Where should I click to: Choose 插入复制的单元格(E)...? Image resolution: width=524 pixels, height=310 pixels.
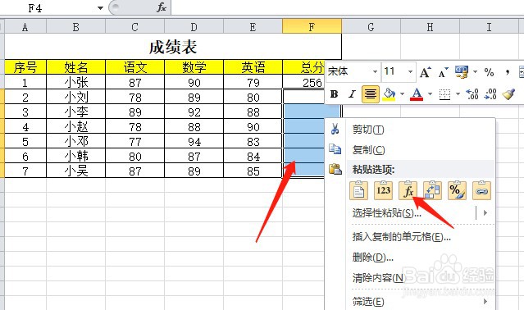tap(401, 237)
